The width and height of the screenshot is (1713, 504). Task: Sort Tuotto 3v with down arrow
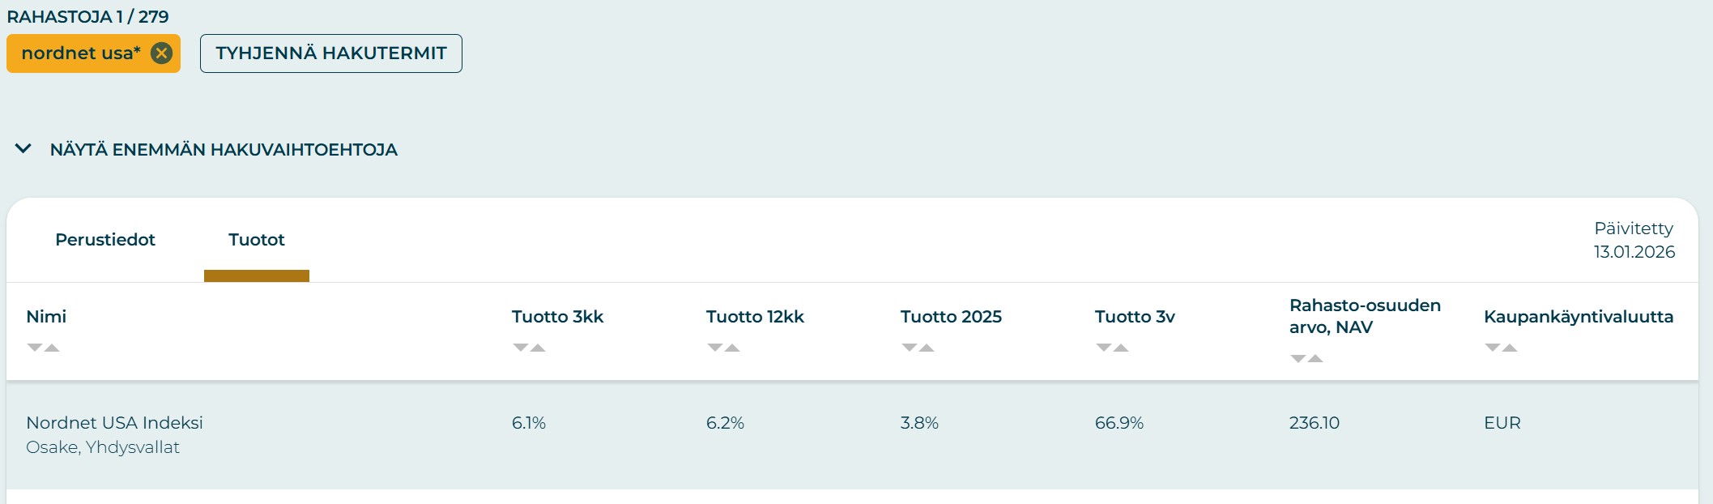click(1103, 348)
